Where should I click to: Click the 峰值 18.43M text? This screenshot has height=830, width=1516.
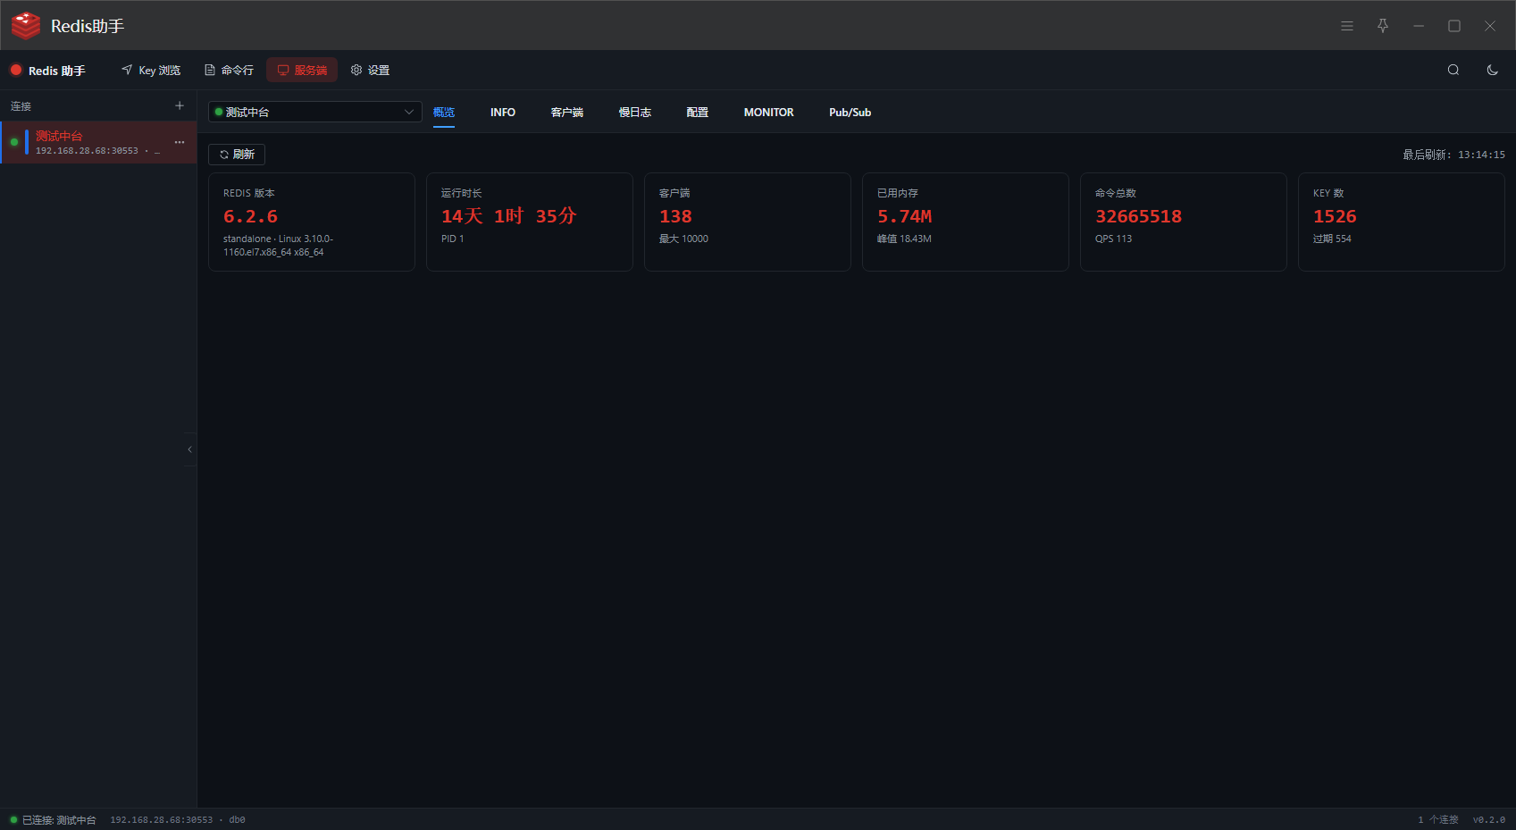[x=904, y=239]
